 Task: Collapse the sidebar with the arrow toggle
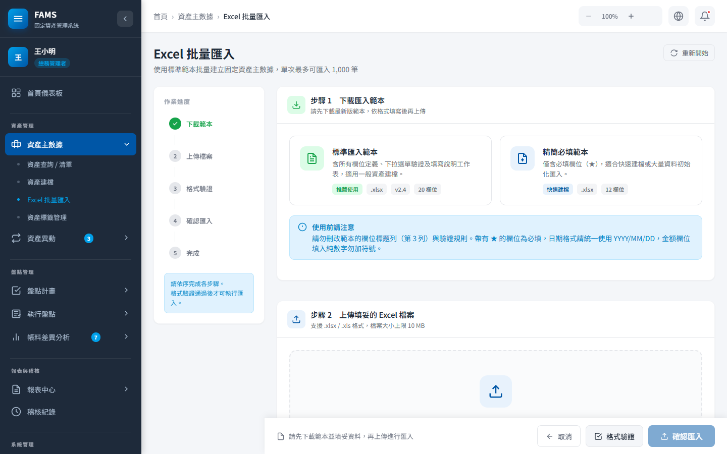tap(125, 19)
